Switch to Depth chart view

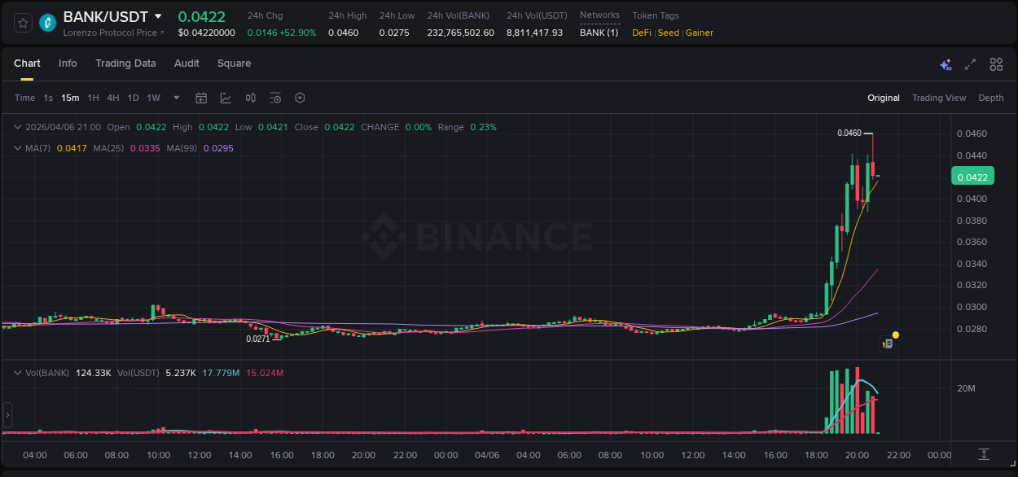991,98
